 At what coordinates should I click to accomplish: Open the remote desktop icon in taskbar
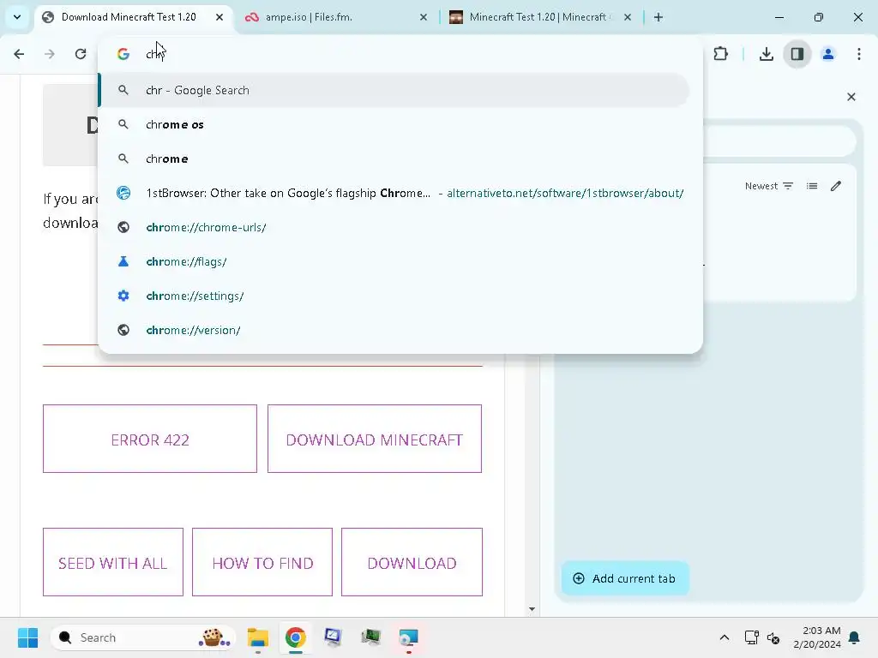(x=409, y=637)
